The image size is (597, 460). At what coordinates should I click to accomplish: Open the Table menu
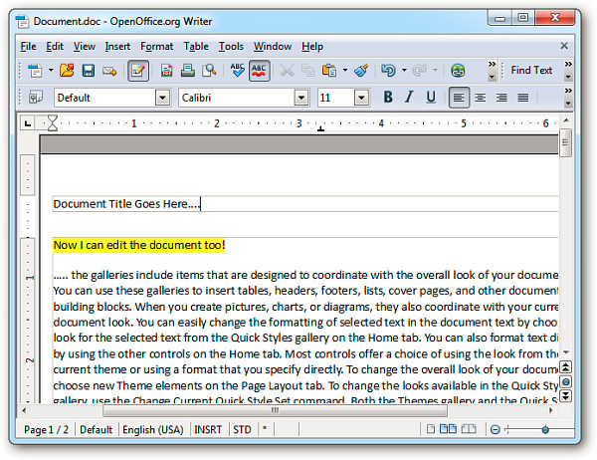[196, 46]
